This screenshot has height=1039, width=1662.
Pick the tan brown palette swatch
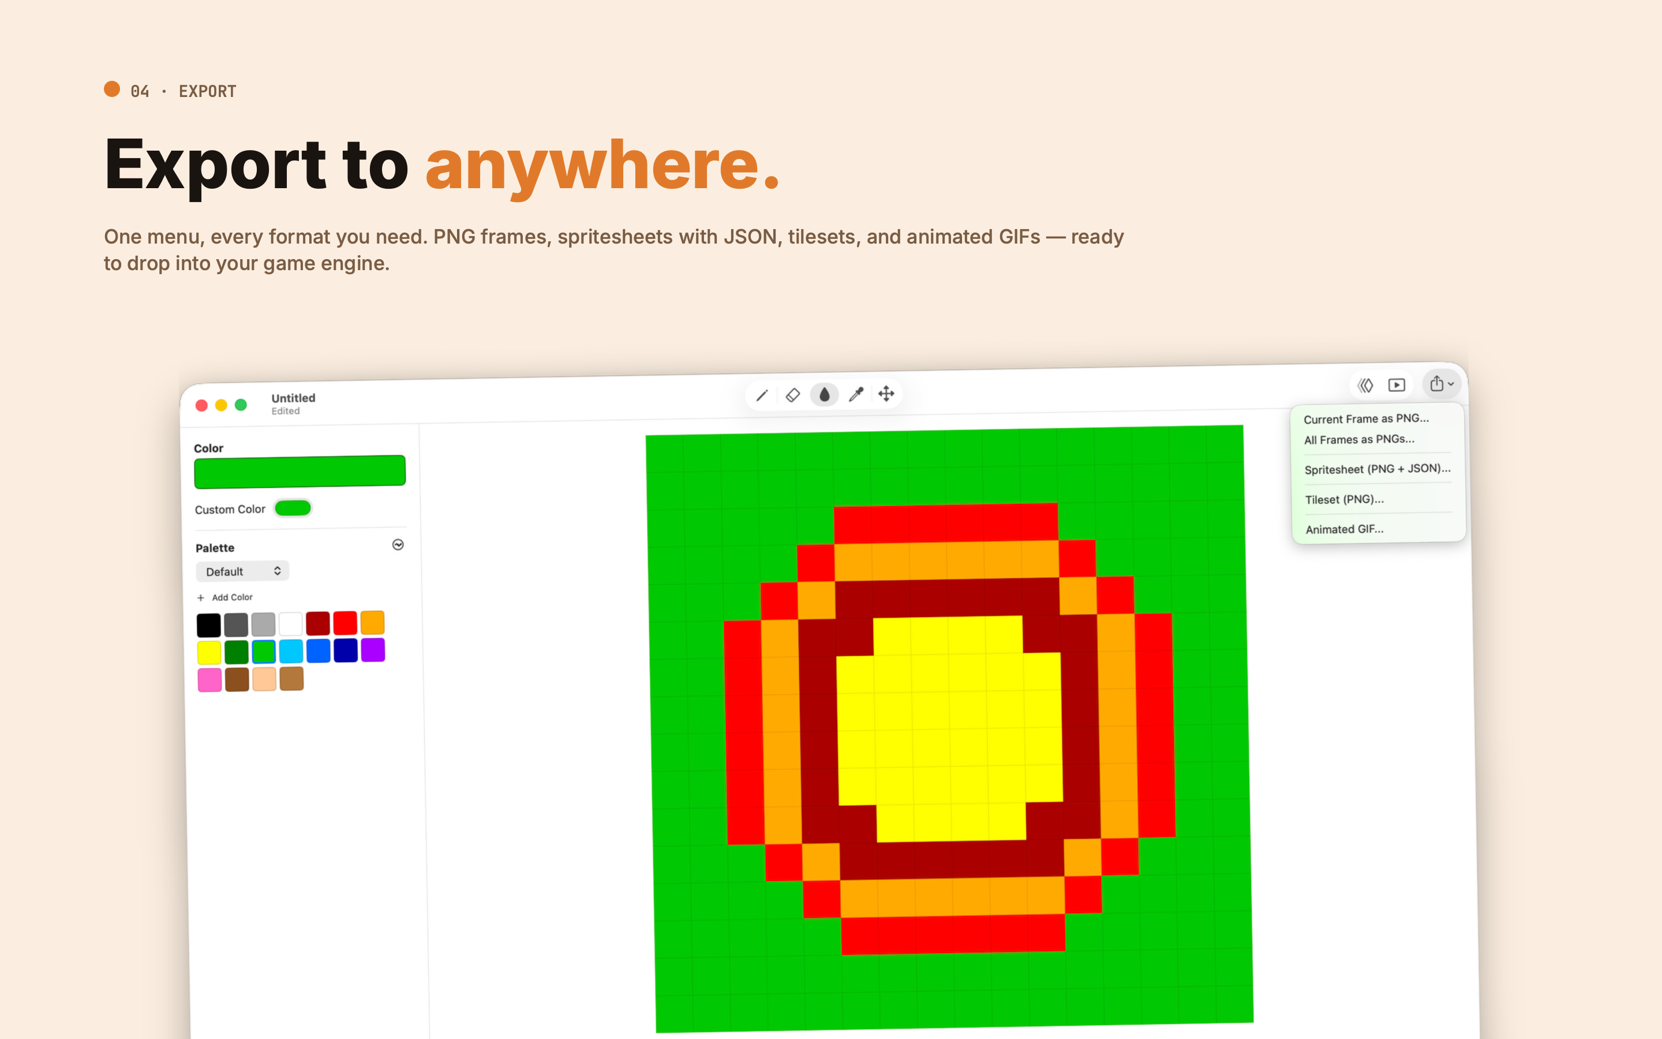(x=291, y=678)
